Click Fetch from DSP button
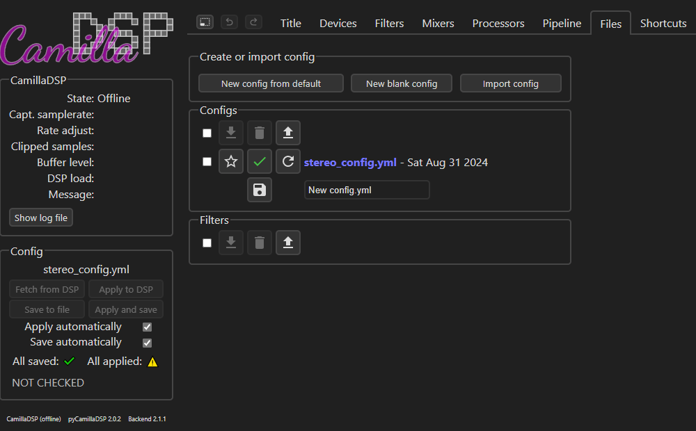 [x=47, y=290]
